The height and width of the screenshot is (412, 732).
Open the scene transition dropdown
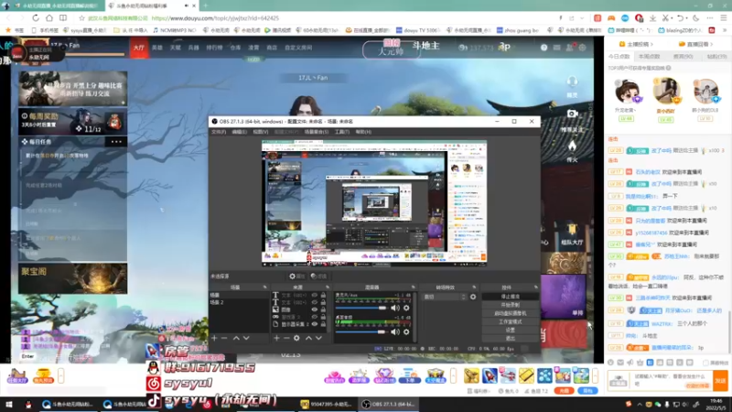(444, 297)
